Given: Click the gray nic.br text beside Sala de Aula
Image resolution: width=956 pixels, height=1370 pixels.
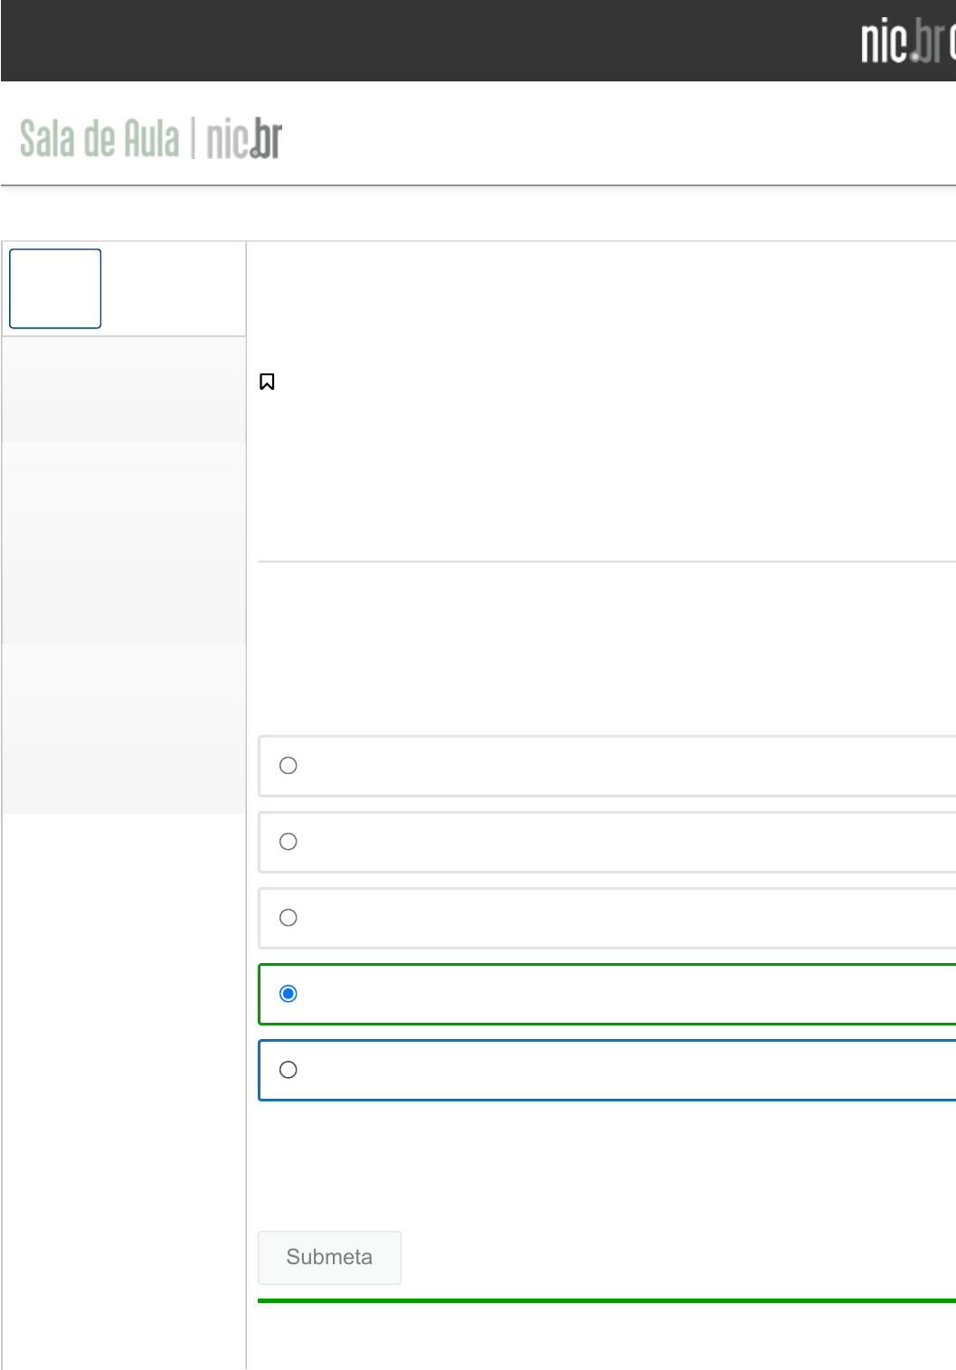Looking at the screenshot, I should [x=244, y=139].
